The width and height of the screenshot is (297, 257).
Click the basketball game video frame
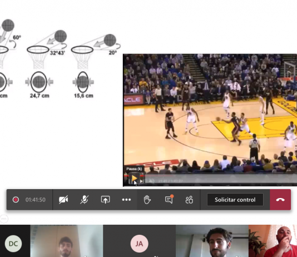point(210,113)
